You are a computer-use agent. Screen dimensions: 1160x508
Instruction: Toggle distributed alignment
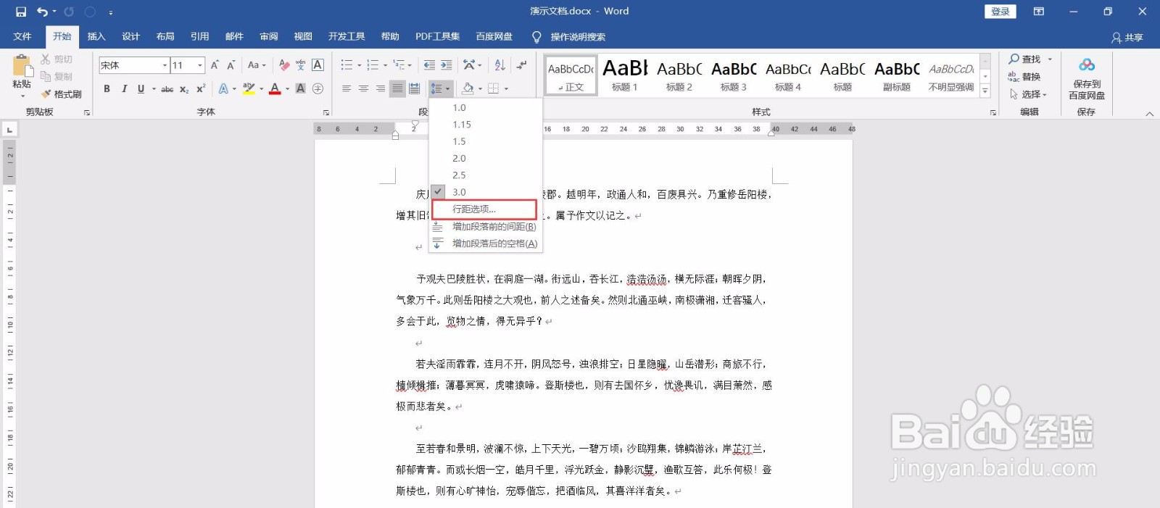point(414,88)
